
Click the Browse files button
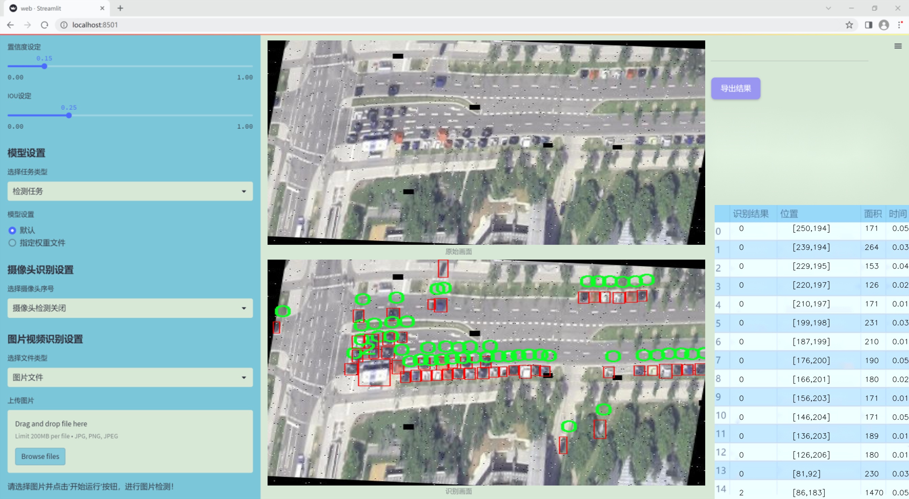[40, 456]
